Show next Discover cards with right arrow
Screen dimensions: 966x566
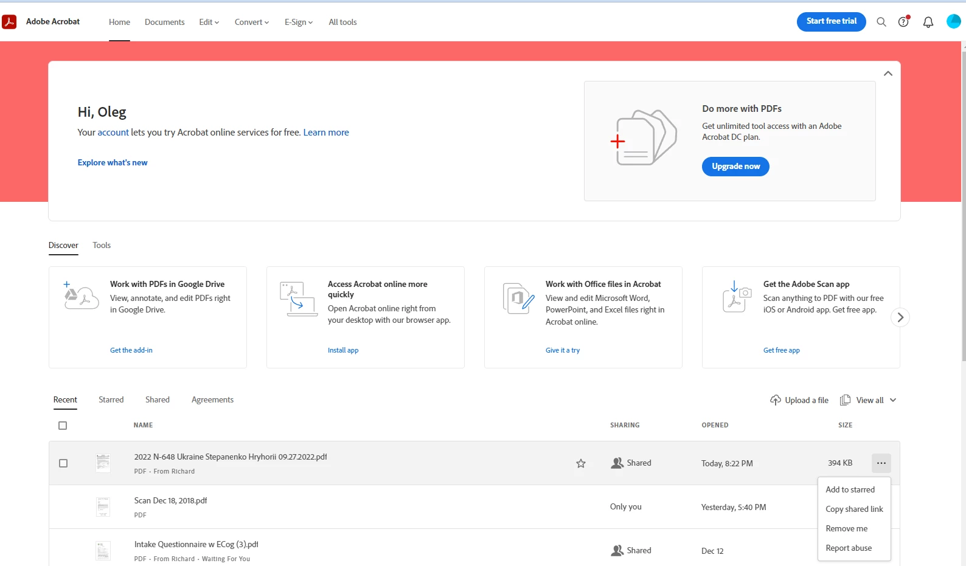(900, 317)
